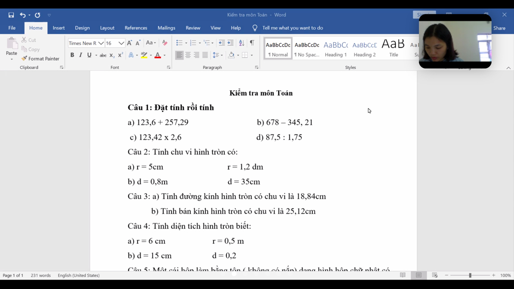Align text right
The height and width of the screenshot is (289, 514).
pos(196,55)
